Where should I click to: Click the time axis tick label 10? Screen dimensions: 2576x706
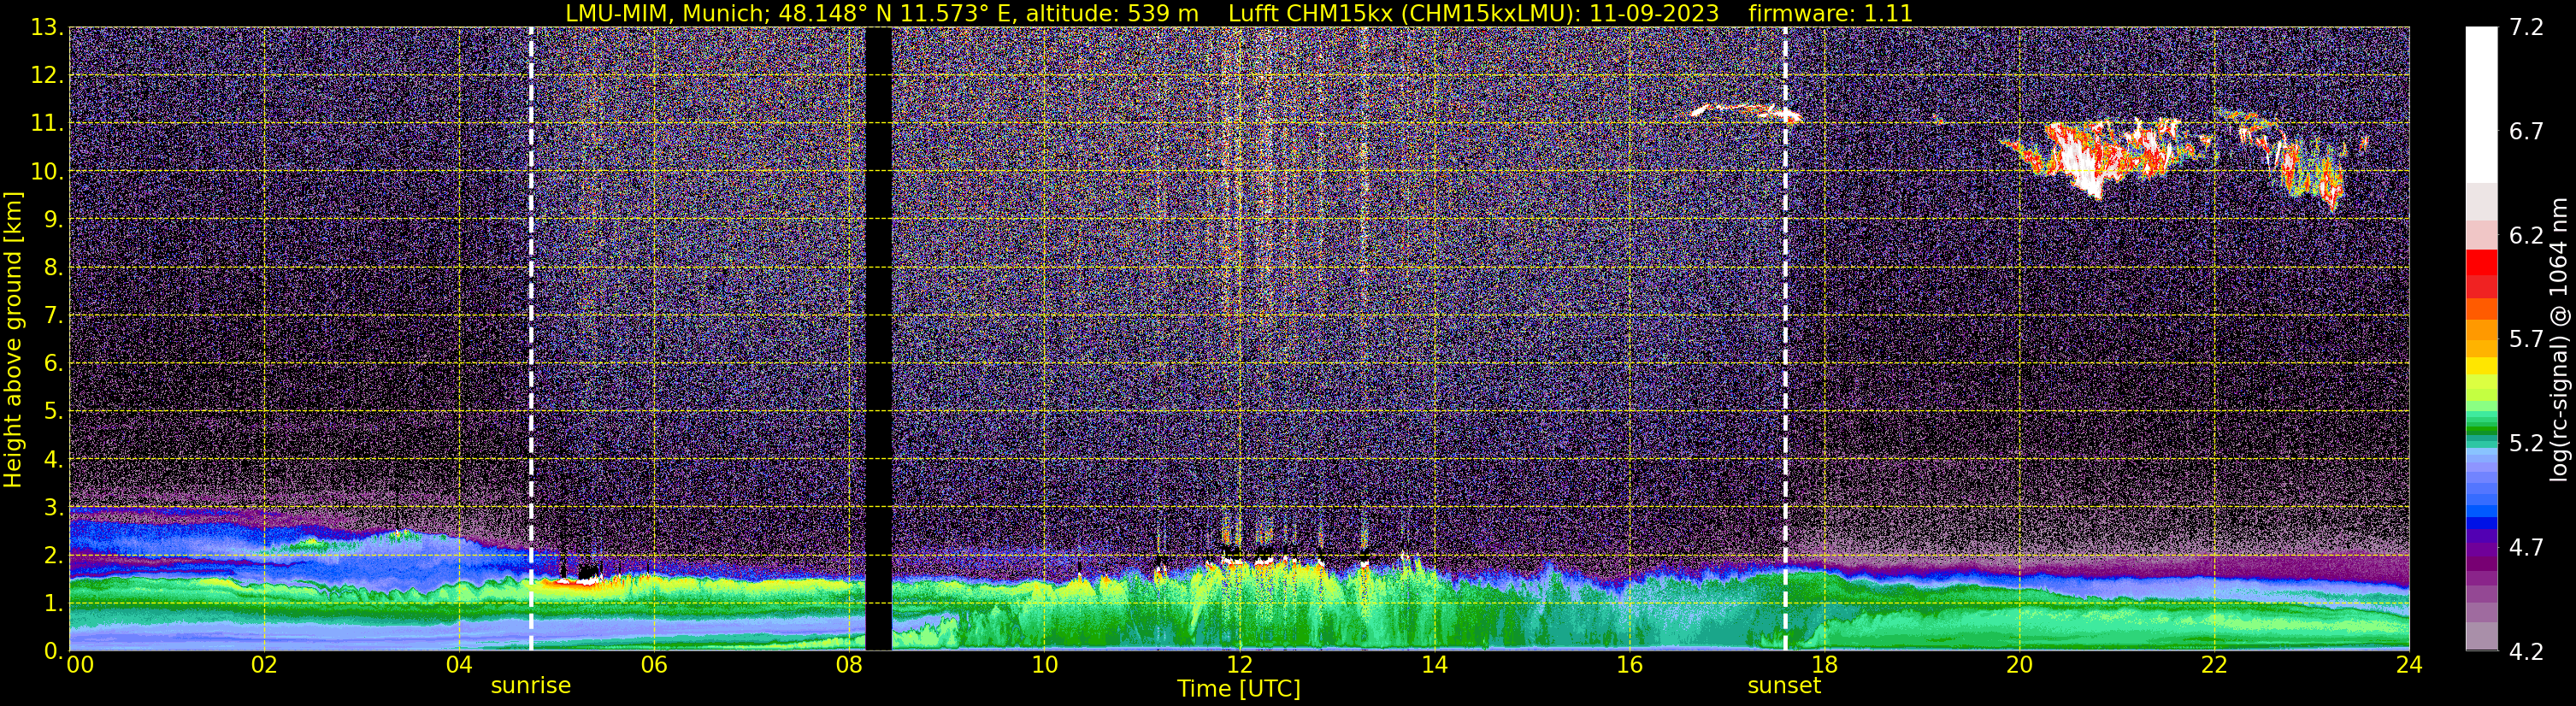(x=1044, y=665)
